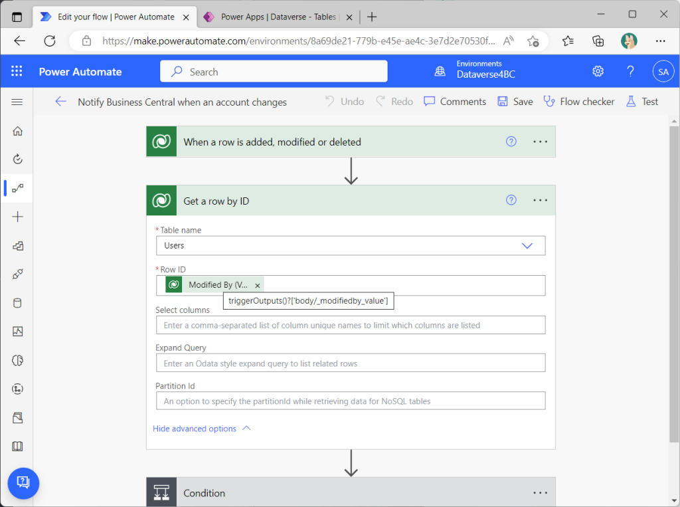Refresh the browser page

[50, 41]
